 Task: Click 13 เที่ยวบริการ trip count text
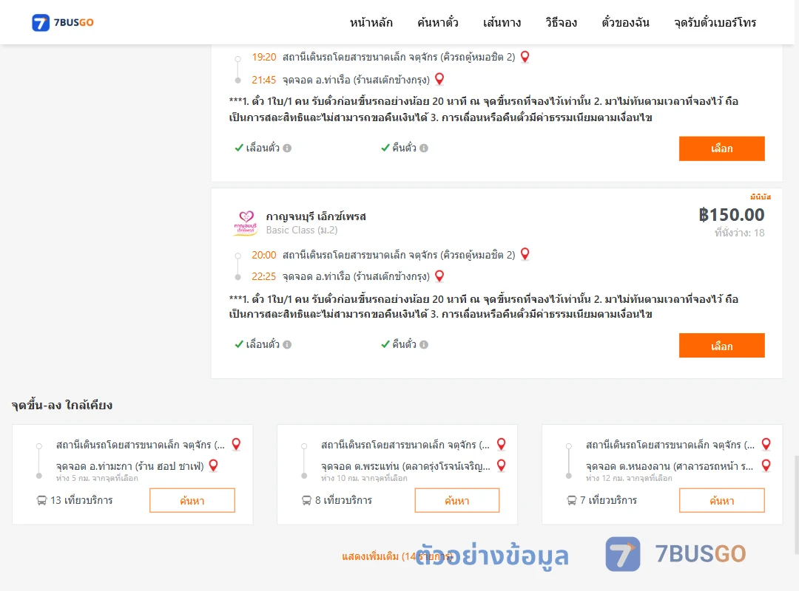pyautogui.click(x=81, y=500)
